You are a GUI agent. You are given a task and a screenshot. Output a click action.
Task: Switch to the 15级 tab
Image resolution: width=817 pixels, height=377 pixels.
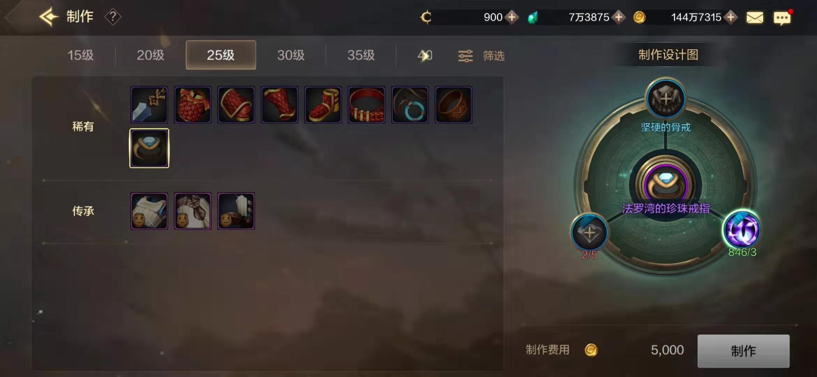(x=80, y=55)
